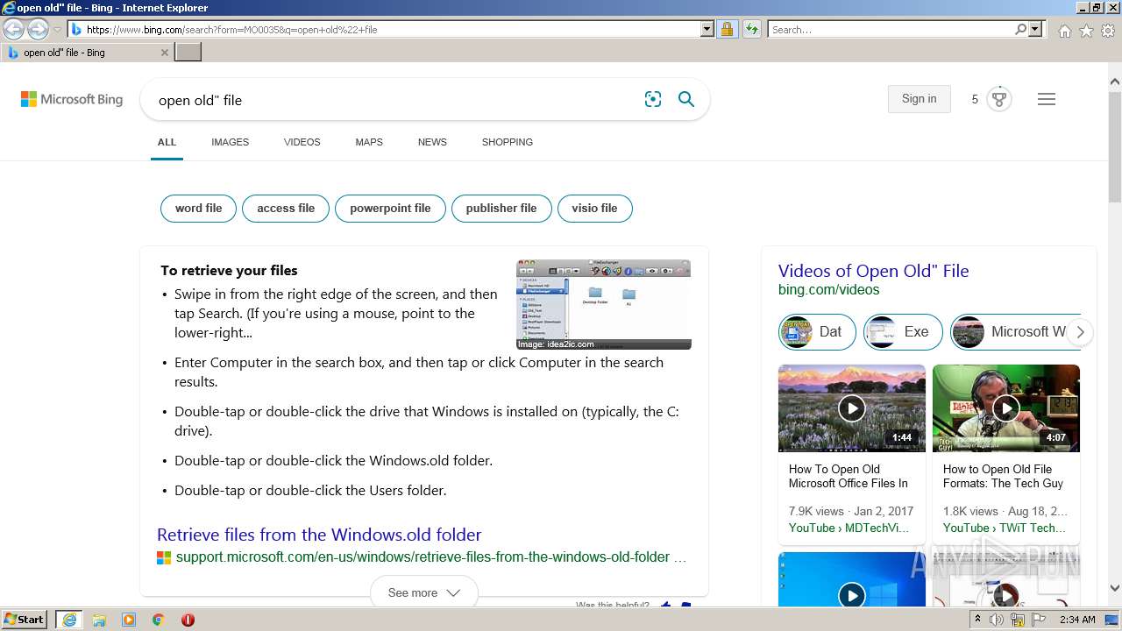Open the hamburger settings menu
This screenshot has width=1122, height=631.
(1047, 99)
